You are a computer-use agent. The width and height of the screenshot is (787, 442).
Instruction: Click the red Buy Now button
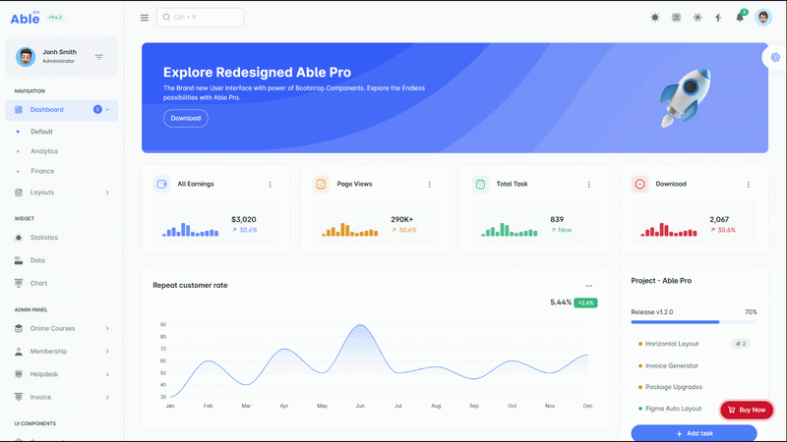747,410
